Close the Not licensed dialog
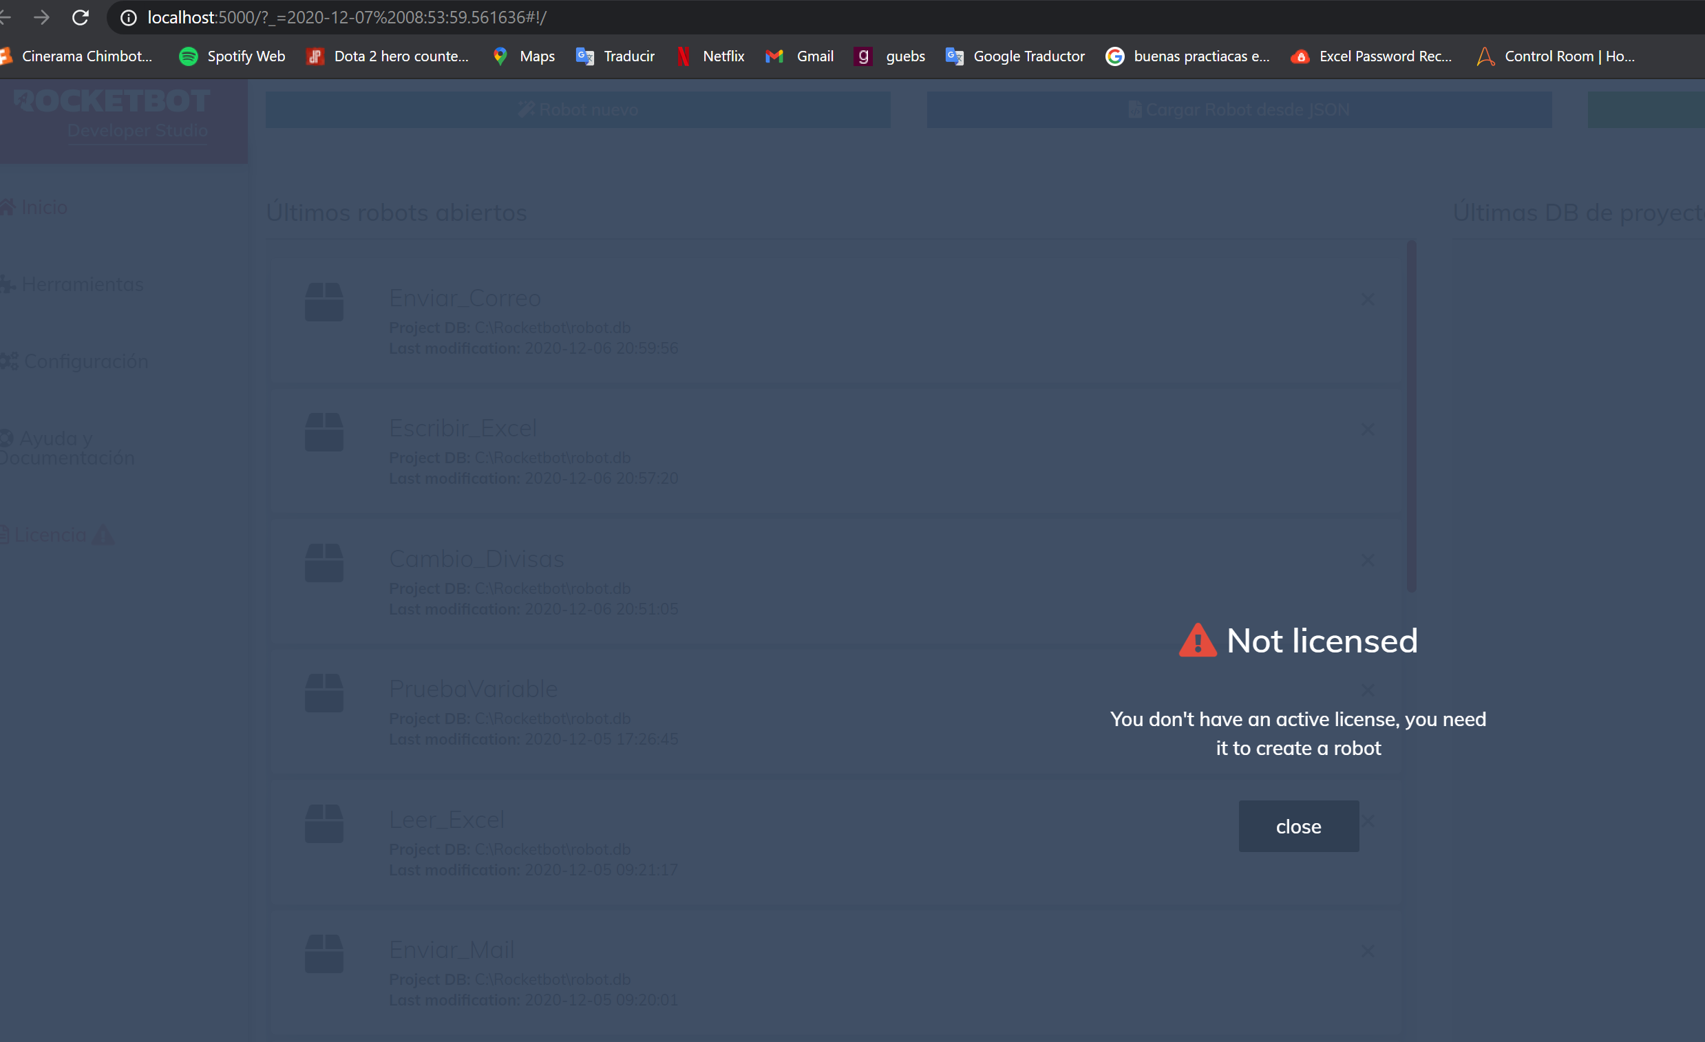This screenshot has height=1042, width=1705. point(1298,826)
